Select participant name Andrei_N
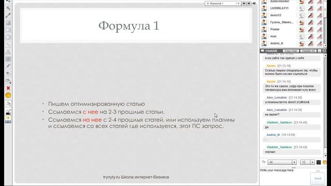 277,43
